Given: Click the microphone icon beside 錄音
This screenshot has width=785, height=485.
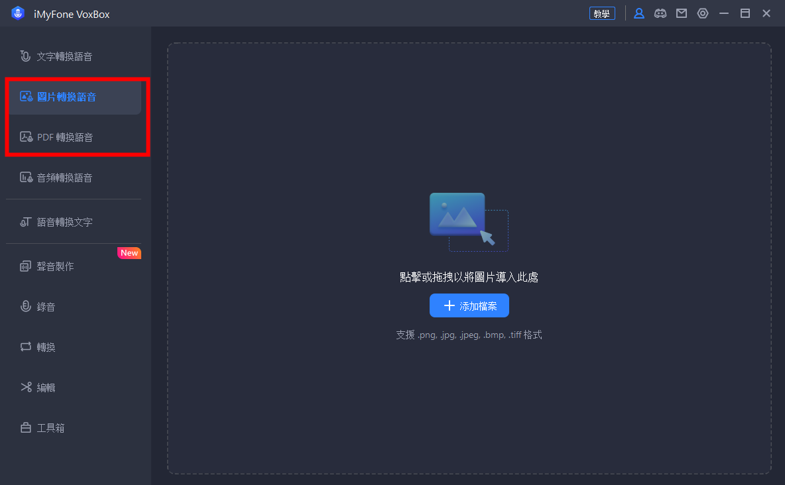Looking at the screenshot, I should click(26, 306).
